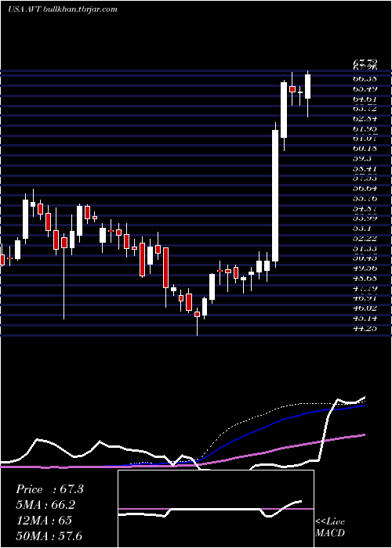Select the 49.56 price axis label
The image size is (392, 548).
pos(365,269)
